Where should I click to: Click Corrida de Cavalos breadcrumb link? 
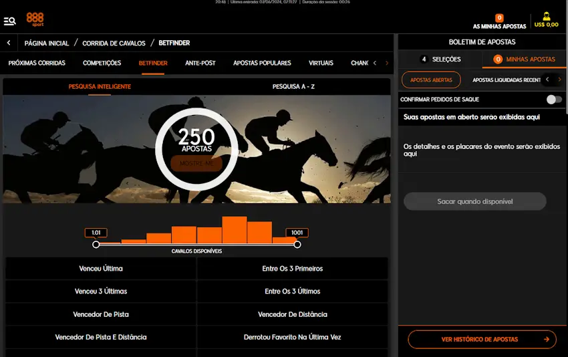(x=114, y=43)
